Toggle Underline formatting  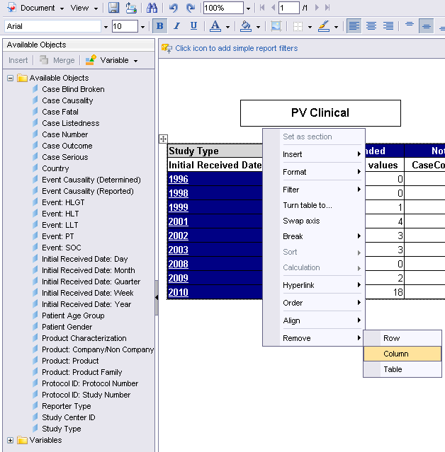193,26
